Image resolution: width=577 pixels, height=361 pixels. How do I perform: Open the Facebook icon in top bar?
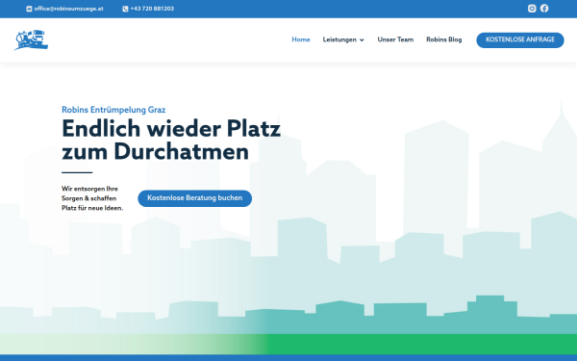(x=544, y=9)
